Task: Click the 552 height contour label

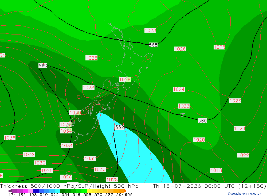Action: click(120, 127)
